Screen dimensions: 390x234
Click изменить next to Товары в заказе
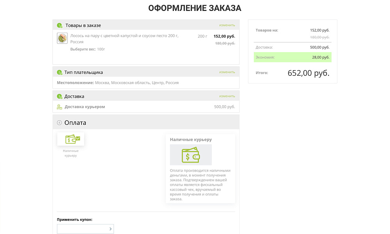227,25
